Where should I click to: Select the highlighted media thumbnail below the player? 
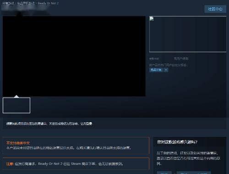click(x=16, y=105)
